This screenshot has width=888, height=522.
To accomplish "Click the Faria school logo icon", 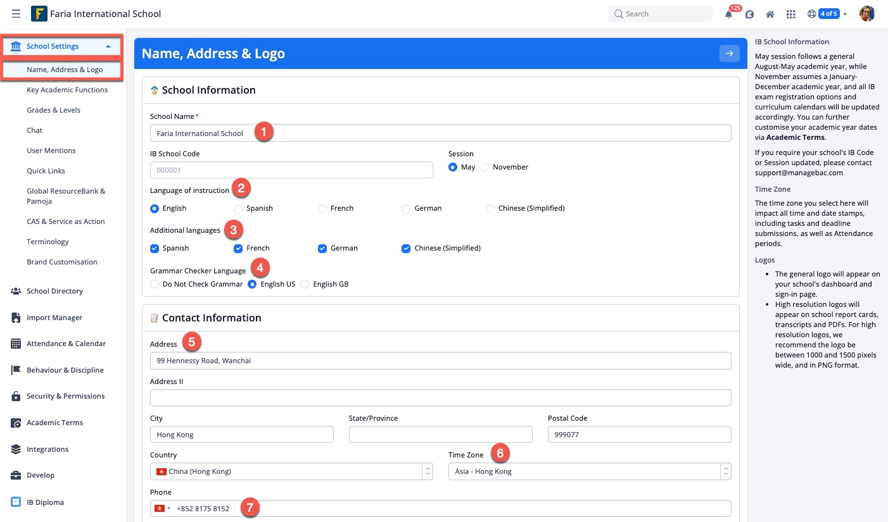I will (39, 13).
